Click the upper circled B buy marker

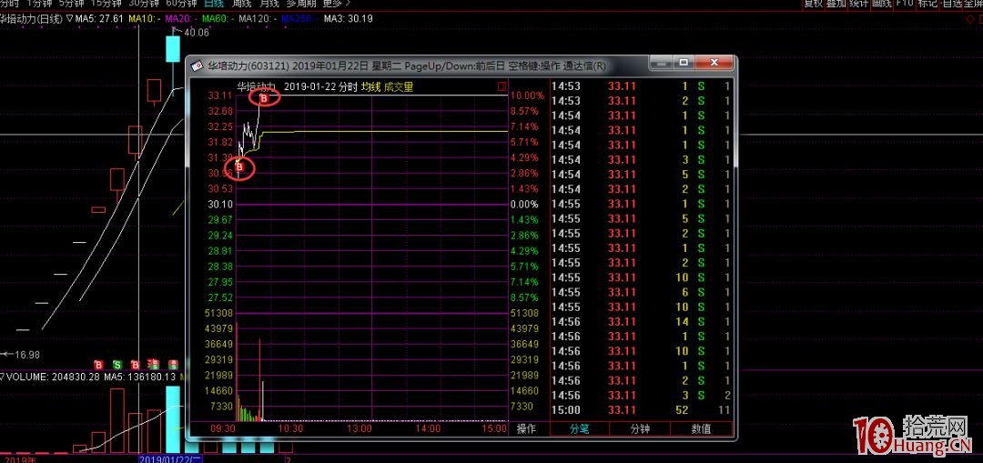tap(264, 97)
